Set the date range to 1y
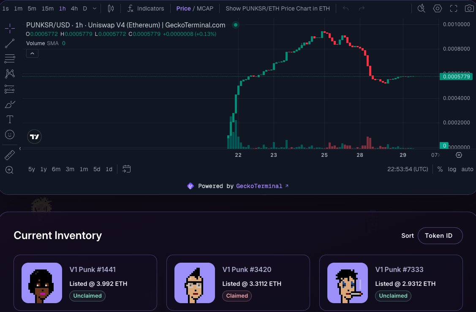 [44, 169]
